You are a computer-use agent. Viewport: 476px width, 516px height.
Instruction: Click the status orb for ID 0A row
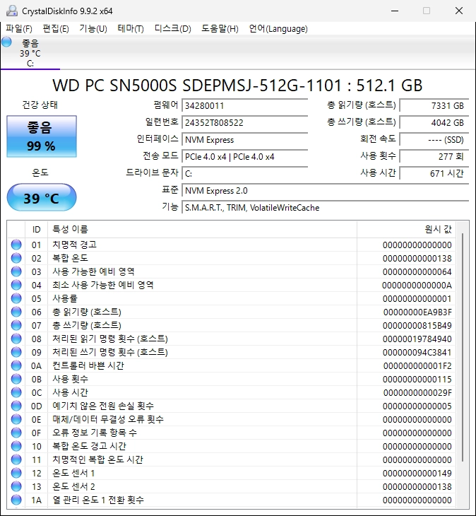(x=16, y=365)
